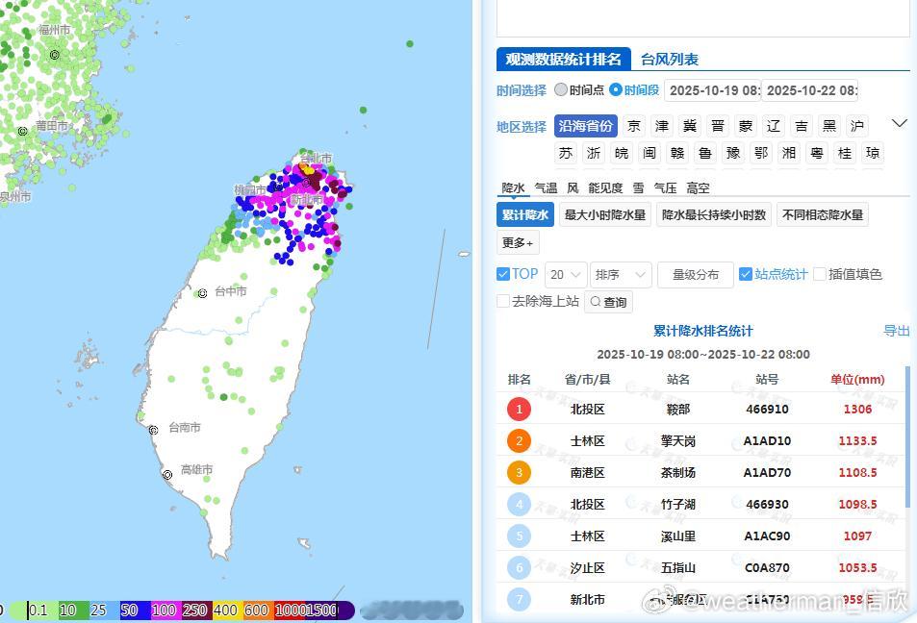Choose the 湘 province button
This screenshot has width=917, height=623.
coord(789,153)
